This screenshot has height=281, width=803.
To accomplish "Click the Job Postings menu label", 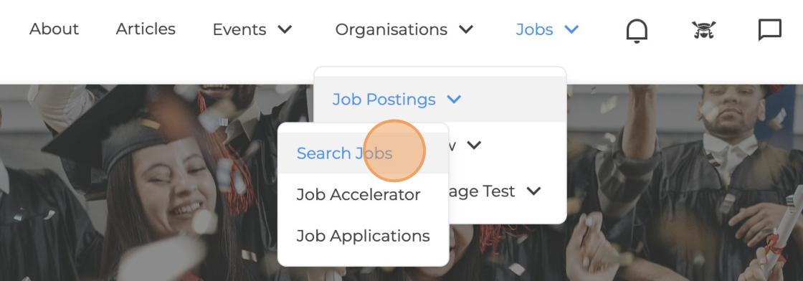I will 384,100.
